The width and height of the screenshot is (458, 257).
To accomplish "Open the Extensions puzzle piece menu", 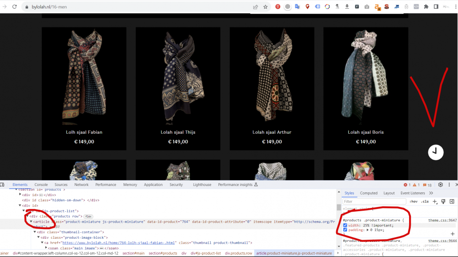I will coord(426,6).
